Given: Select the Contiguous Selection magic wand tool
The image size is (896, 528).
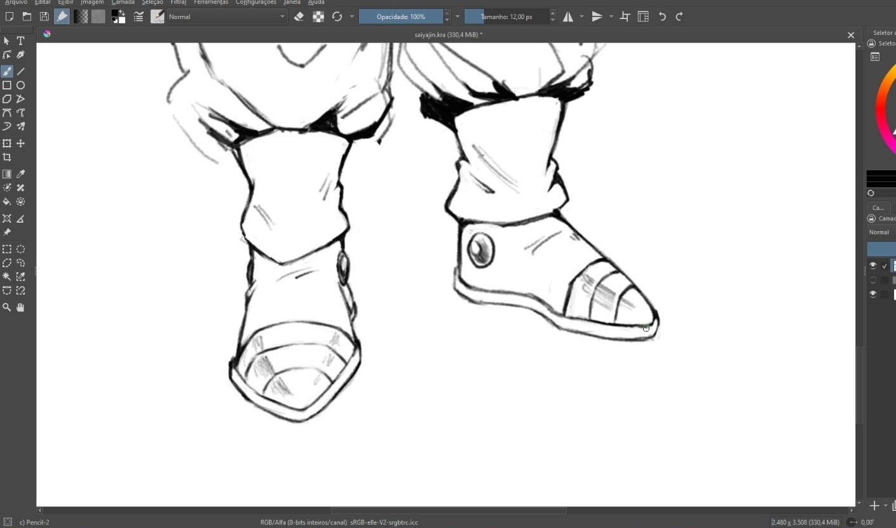Looking at the screenshot, I should (x=7, y=277).
